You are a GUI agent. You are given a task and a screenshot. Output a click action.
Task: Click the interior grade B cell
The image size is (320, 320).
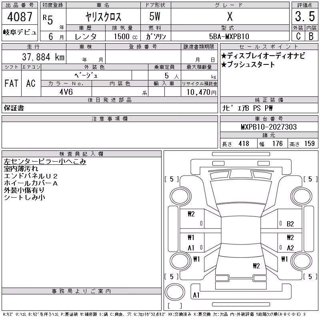[x=312, y=36]
